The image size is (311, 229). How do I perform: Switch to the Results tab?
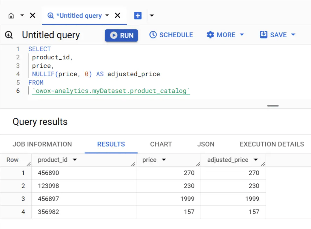pos(111,144)
